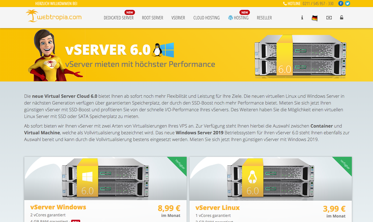Click 'vServer mieten mit höchster Performance' subtitle
Image resolution: width=373 pixels, height=222 pixels.
(140, 64)
